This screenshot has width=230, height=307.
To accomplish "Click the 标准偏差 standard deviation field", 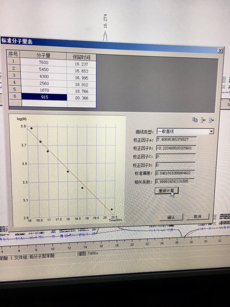I will (175, 173).
